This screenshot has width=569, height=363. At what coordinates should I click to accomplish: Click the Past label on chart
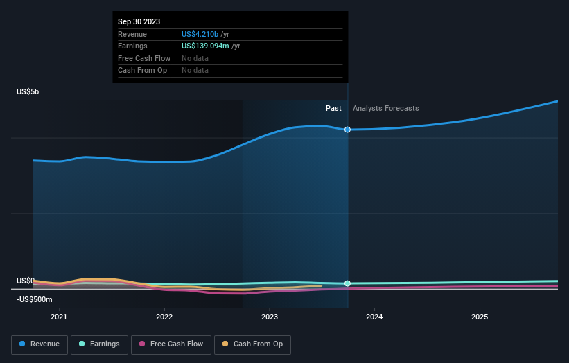tap(333, 108)
